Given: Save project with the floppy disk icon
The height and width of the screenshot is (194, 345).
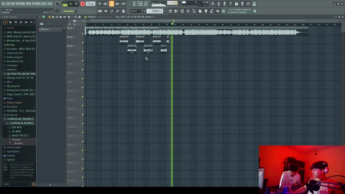Looking at the screenshot, I should pos(236,4).
